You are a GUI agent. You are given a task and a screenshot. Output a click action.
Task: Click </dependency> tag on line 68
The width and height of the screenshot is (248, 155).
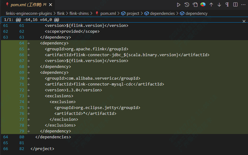56,67
